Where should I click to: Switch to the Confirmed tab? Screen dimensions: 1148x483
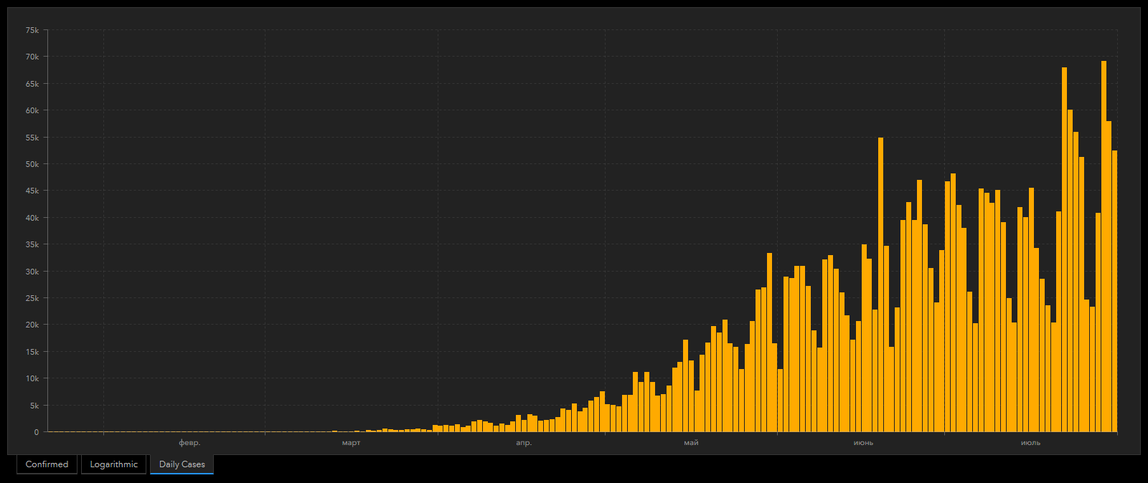pos(47,464)
